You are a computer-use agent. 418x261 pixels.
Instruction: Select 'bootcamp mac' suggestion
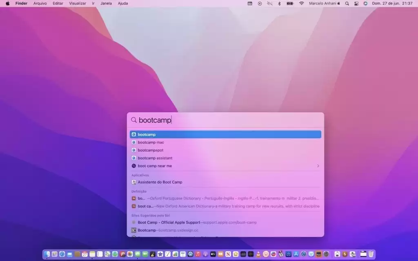coord(225,142)
